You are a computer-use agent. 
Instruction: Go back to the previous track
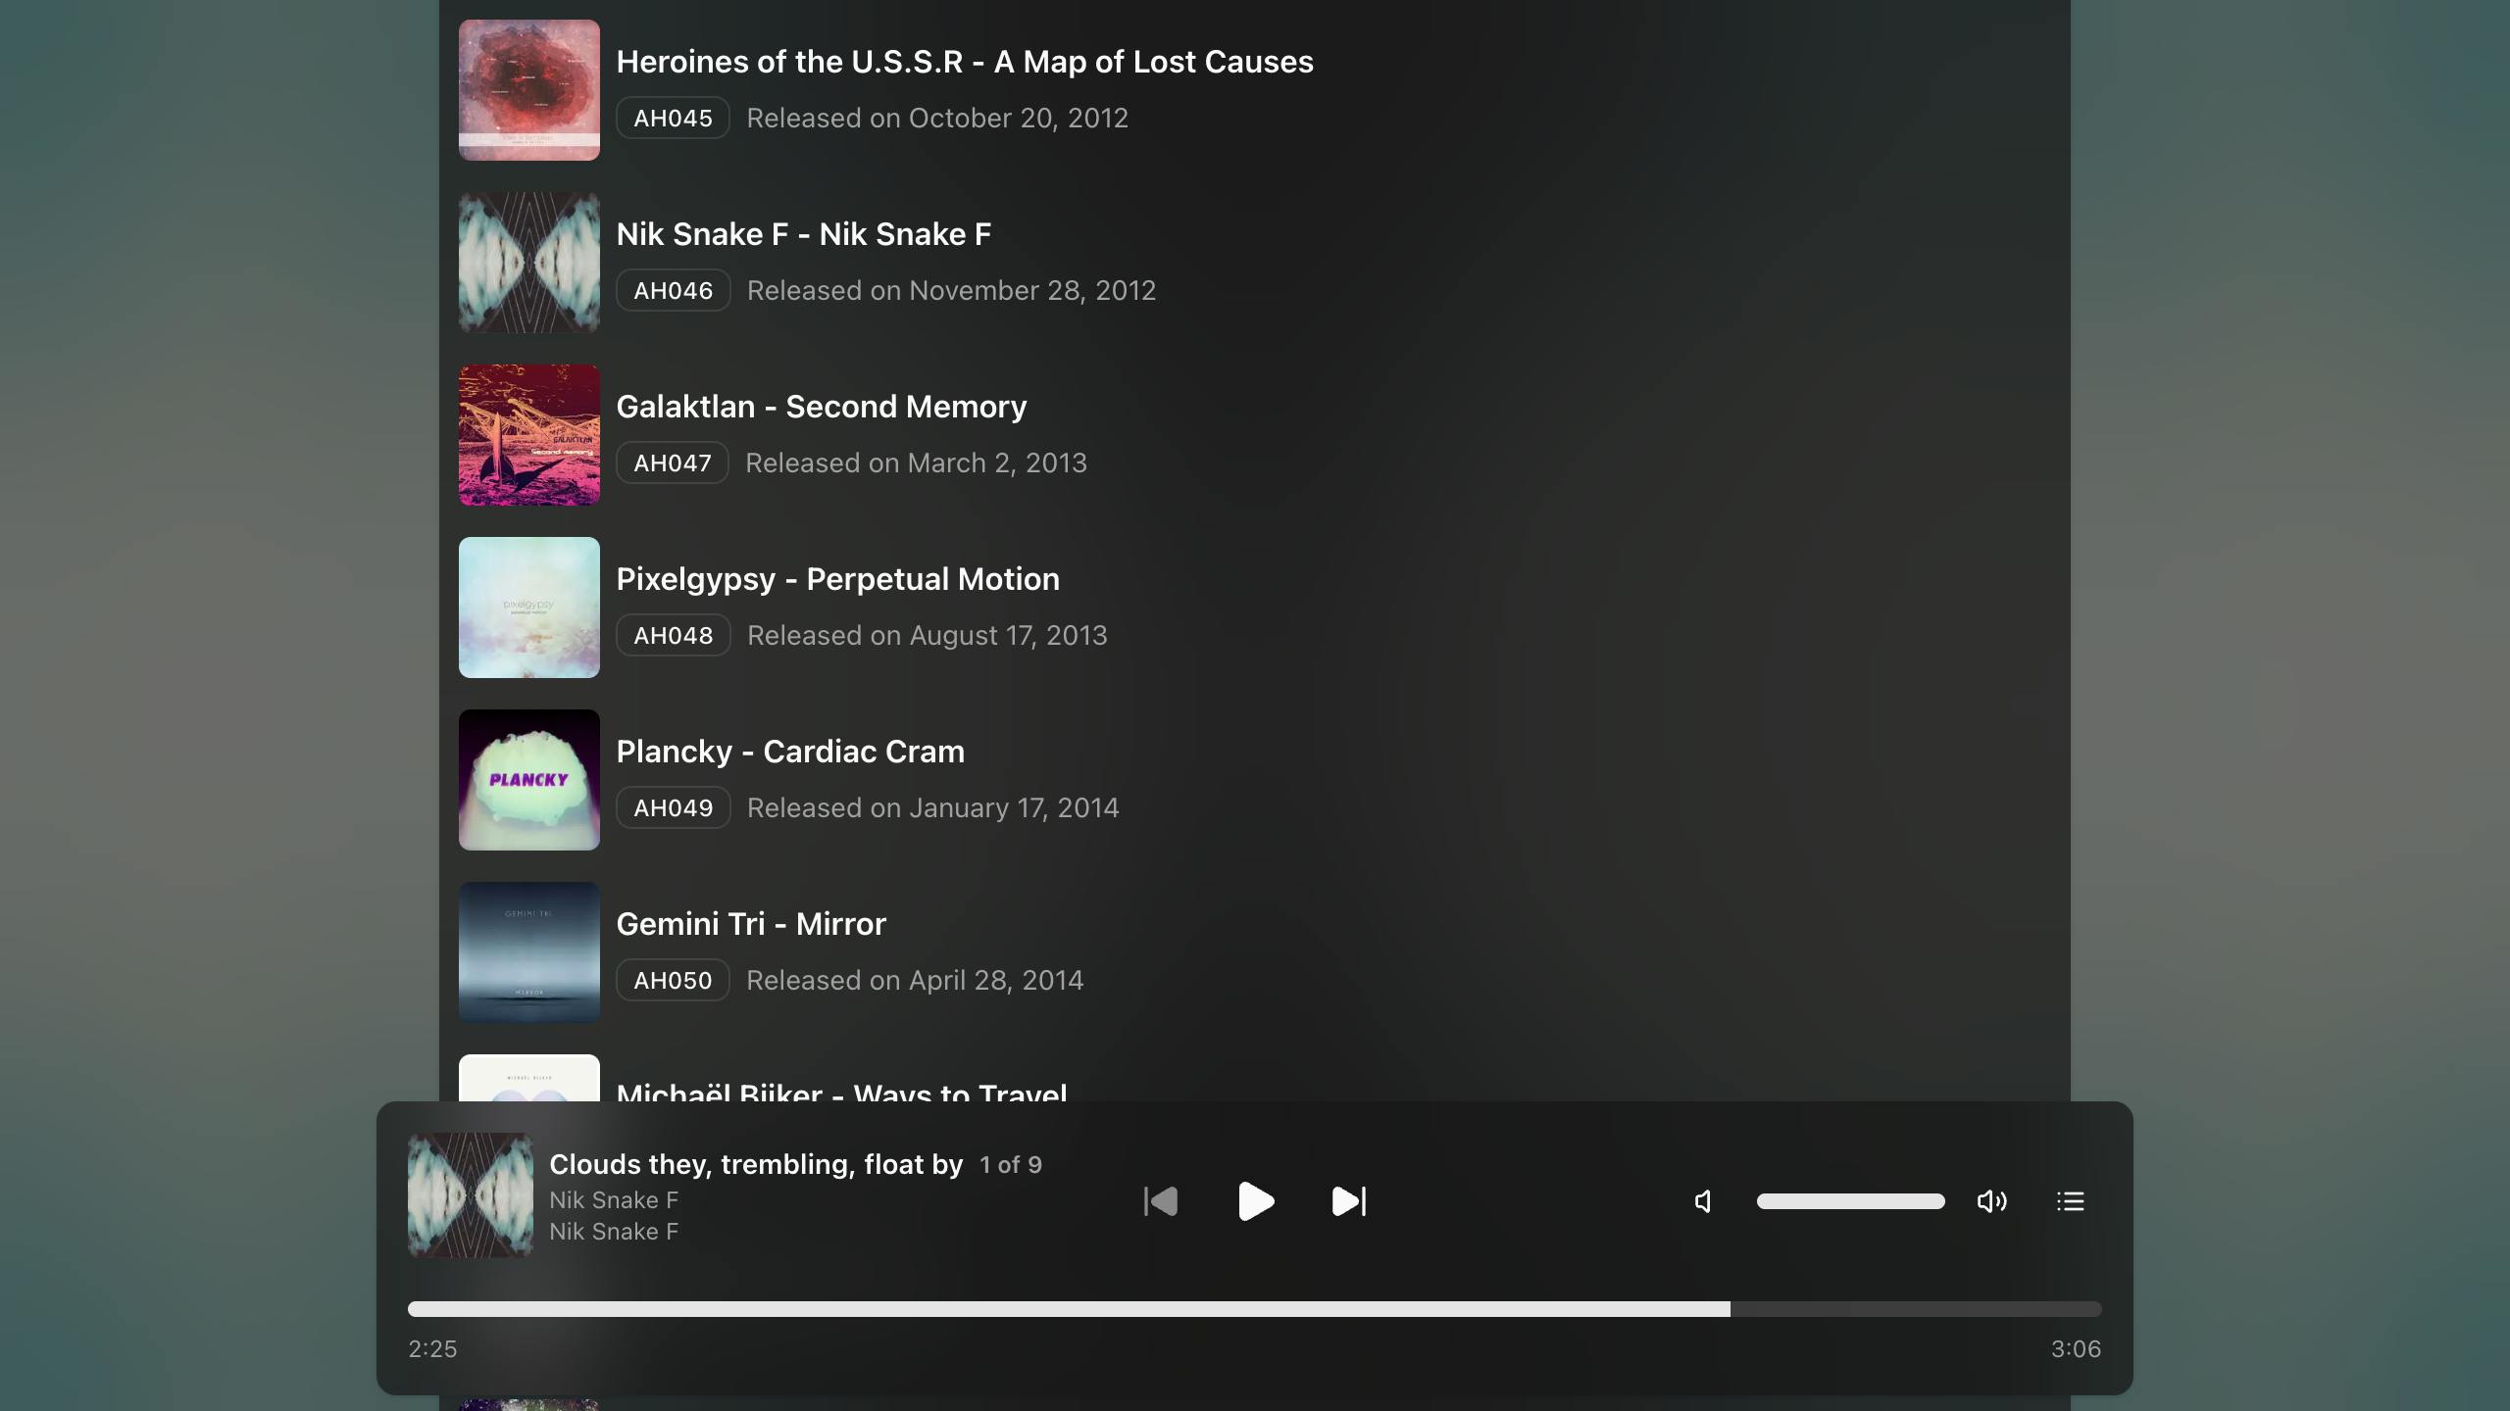pos(1160,1201)
